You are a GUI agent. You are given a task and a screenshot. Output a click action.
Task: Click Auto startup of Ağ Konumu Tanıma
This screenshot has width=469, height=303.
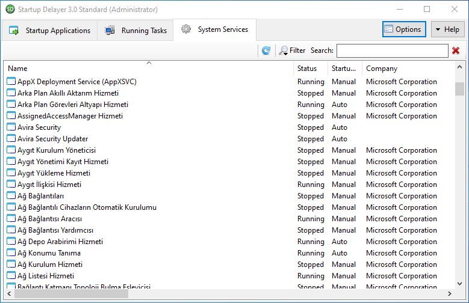(x=340, y=252)
